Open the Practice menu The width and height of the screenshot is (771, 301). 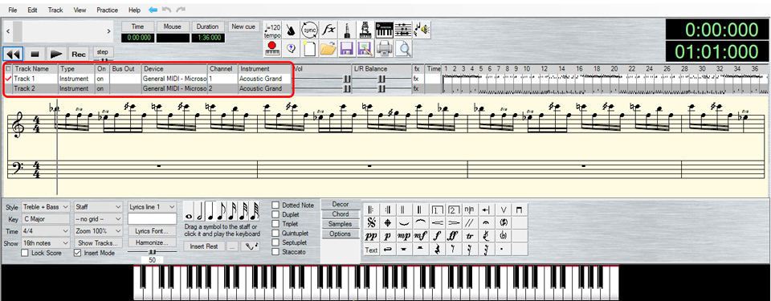[x=107, y=10]
